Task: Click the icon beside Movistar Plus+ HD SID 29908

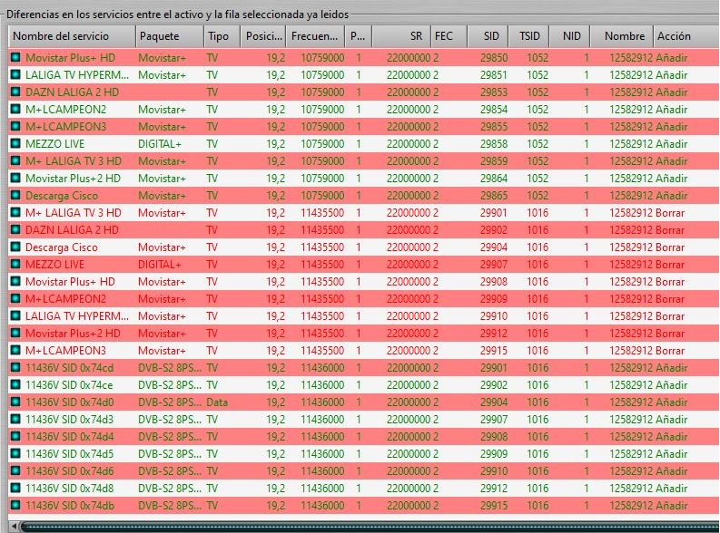Action: [x=15, y=281]
